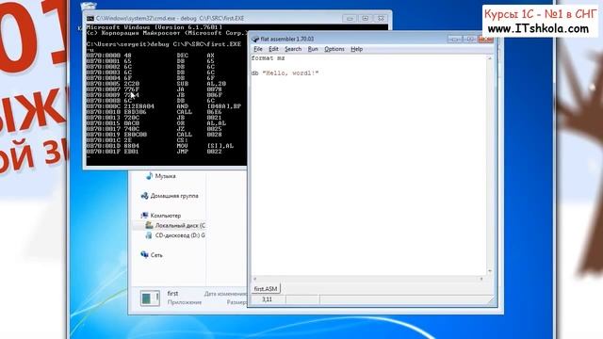
Task: Click the Домашняя группа icon
Action: [x=144, y=196]
